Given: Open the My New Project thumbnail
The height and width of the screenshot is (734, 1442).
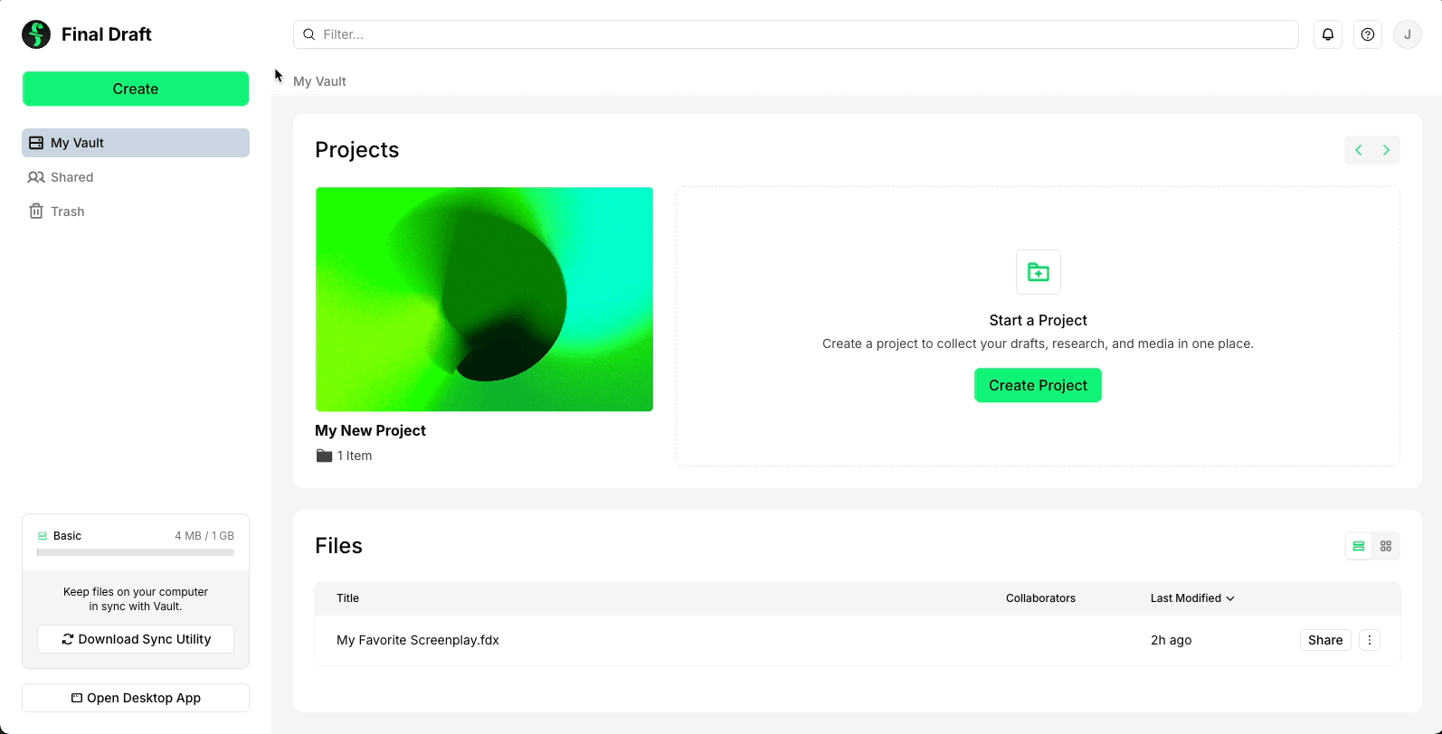Looking at the screenshot, I should [x=484, y=299].
